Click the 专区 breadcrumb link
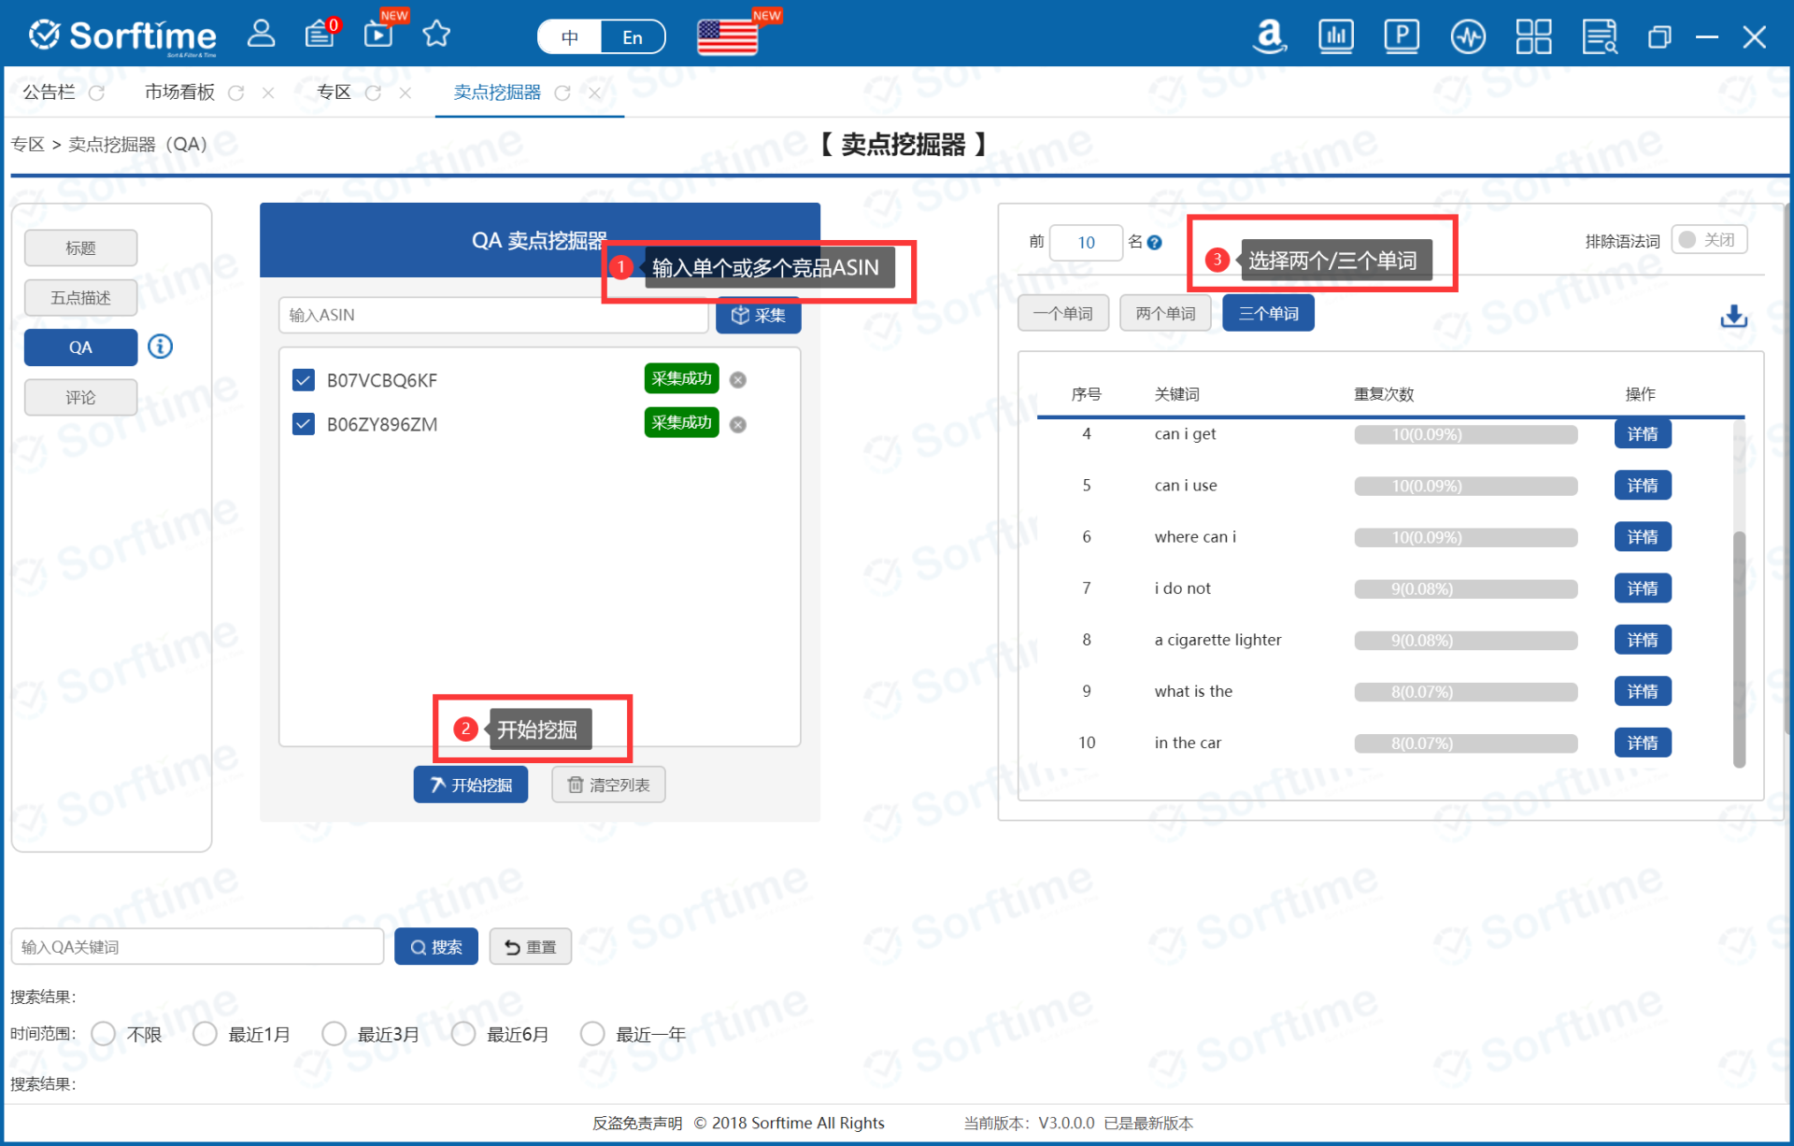Image resolution: width=1794 pixels, height=1146 pixels. 28,144
